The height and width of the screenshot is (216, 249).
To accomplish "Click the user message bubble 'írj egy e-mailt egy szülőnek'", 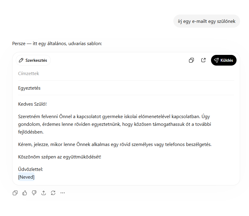I will [207, 21].
